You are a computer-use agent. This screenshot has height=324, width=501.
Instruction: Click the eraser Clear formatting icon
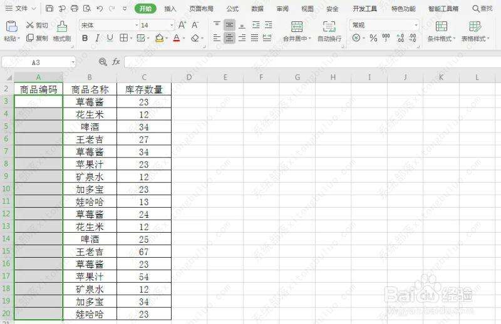(195, 38)
